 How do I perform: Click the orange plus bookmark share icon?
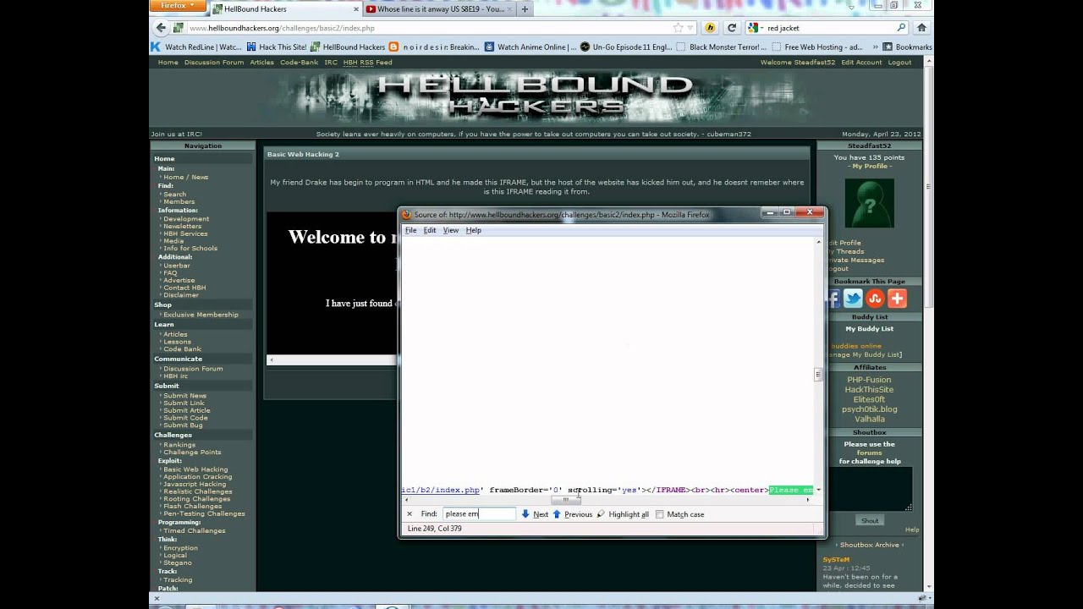click(897, 298)
